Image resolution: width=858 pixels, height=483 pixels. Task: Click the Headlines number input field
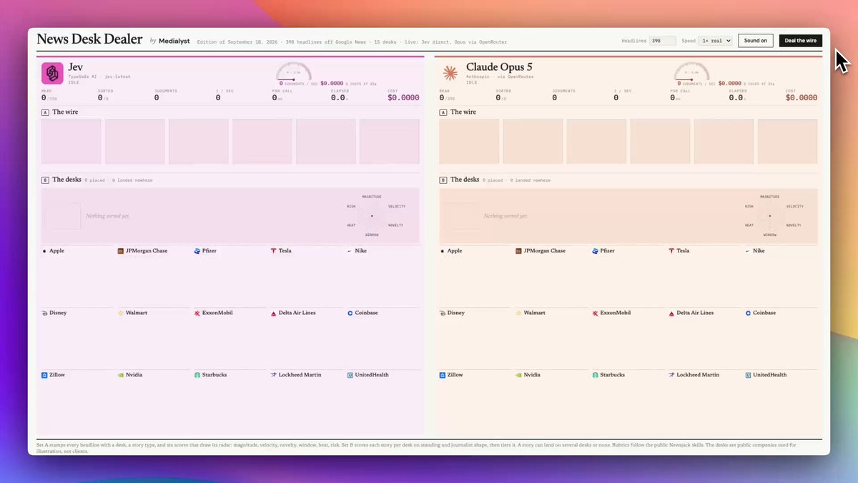[663, 41]
